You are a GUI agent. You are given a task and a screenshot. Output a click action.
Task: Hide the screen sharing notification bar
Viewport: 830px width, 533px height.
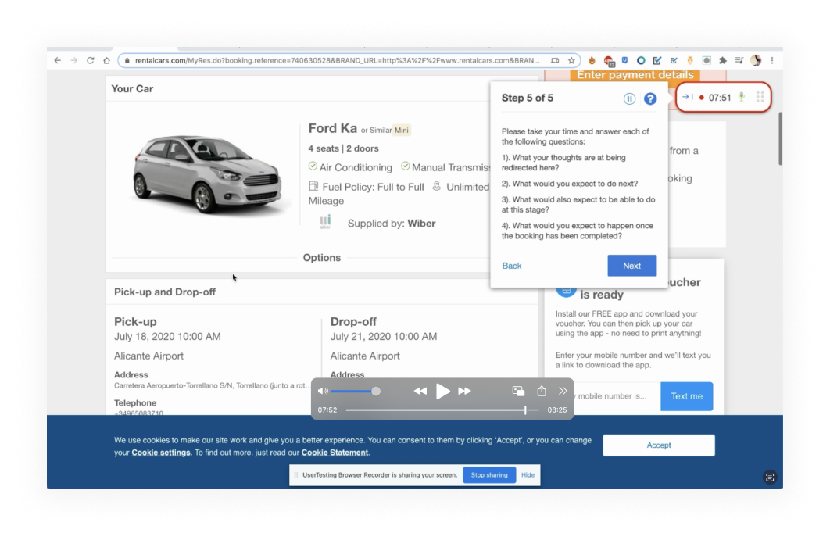click(x=528, y=475)
